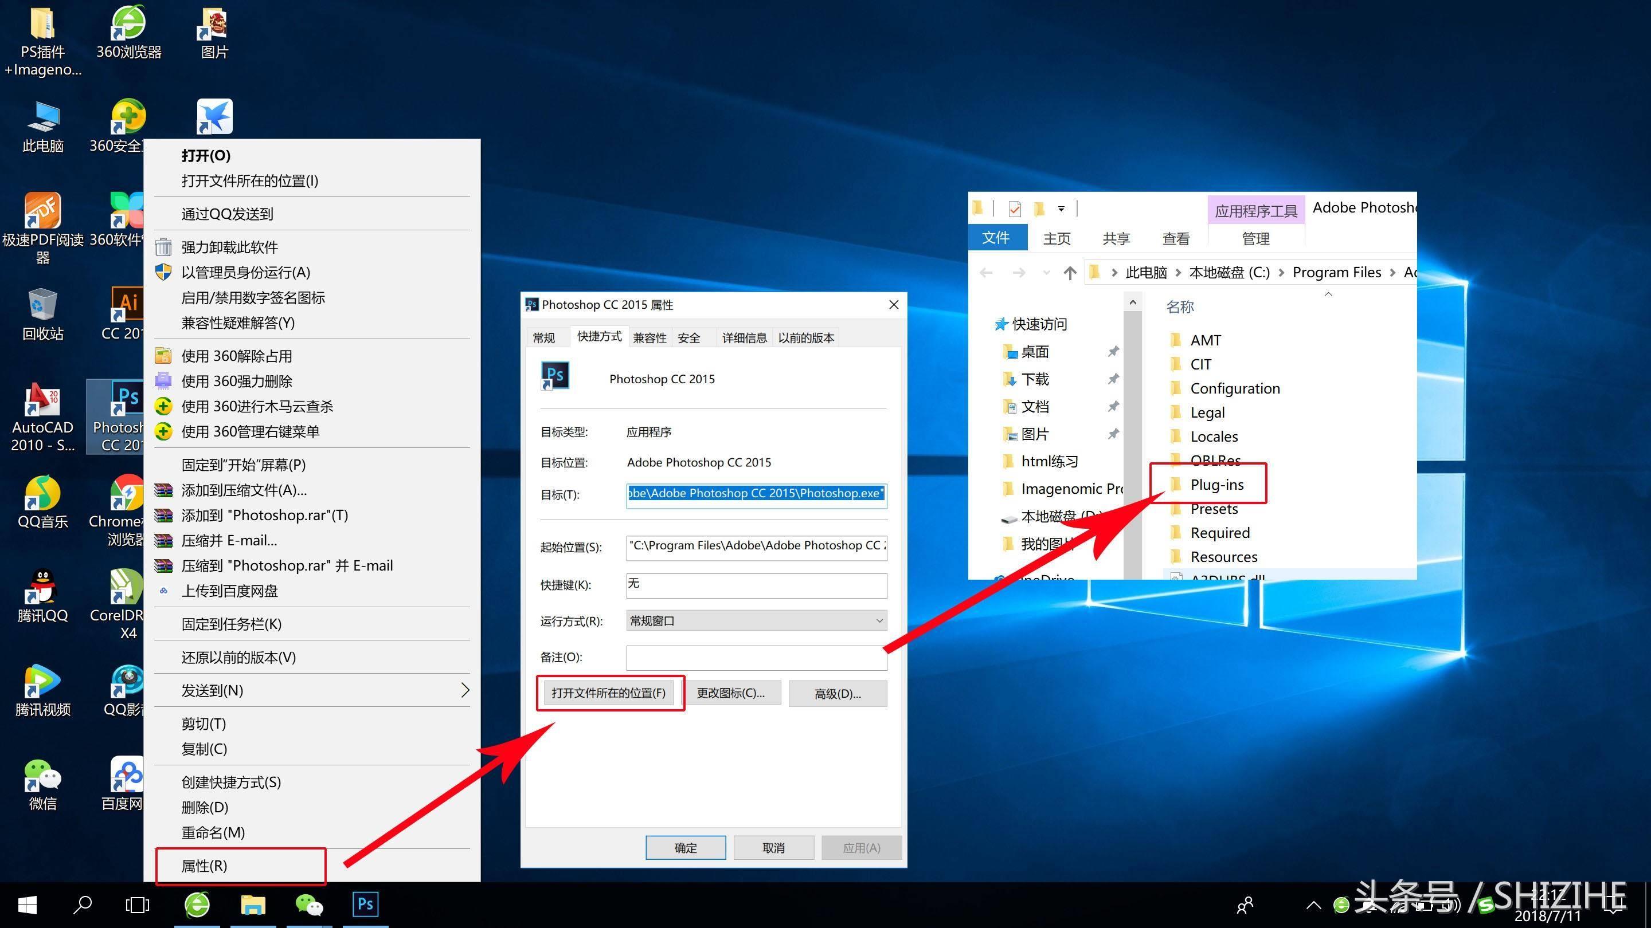Image resolution: width=1651 pixels, height=928 pixels.
Task: Open recent locations dropdown in Explorer
Action: tap(1046, 273)
